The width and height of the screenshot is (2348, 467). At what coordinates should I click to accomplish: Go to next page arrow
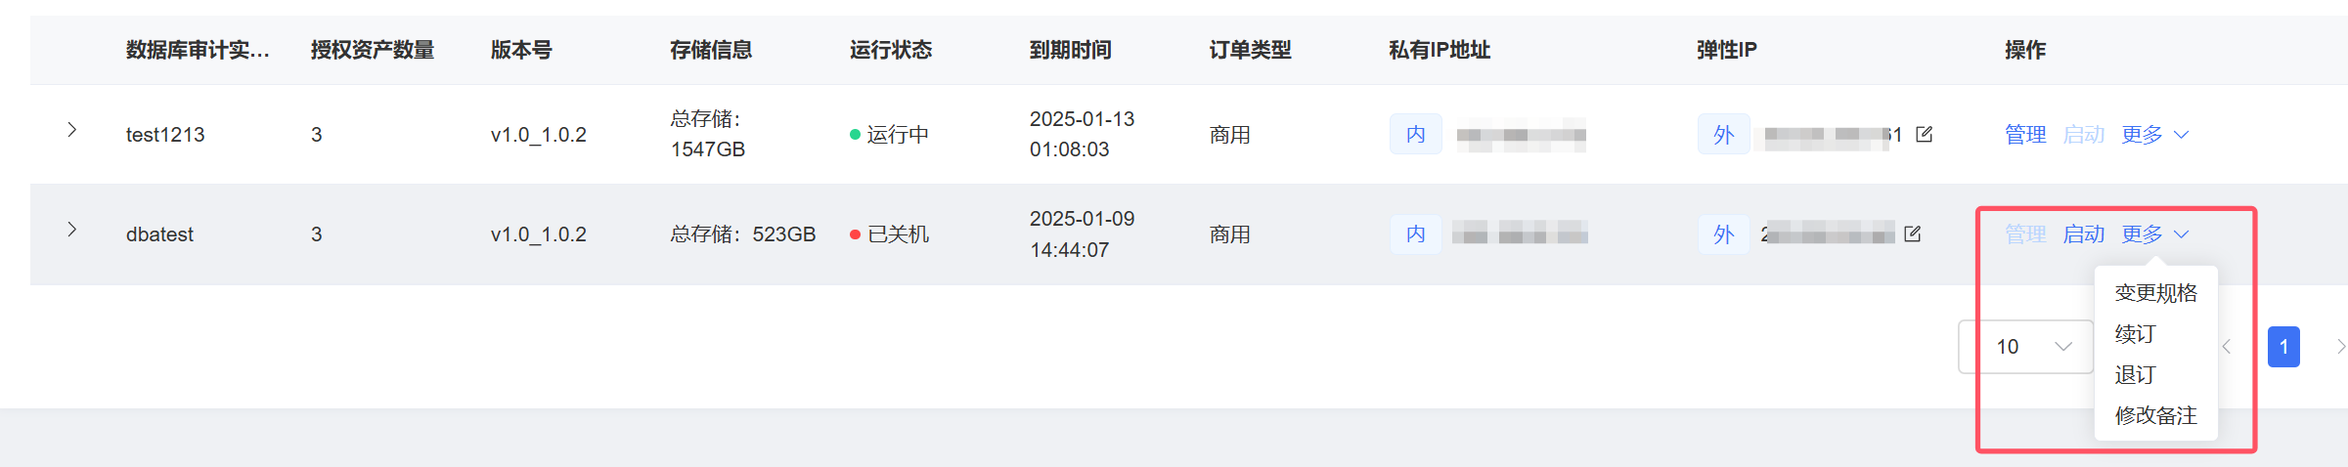[x=2339, y=347]
